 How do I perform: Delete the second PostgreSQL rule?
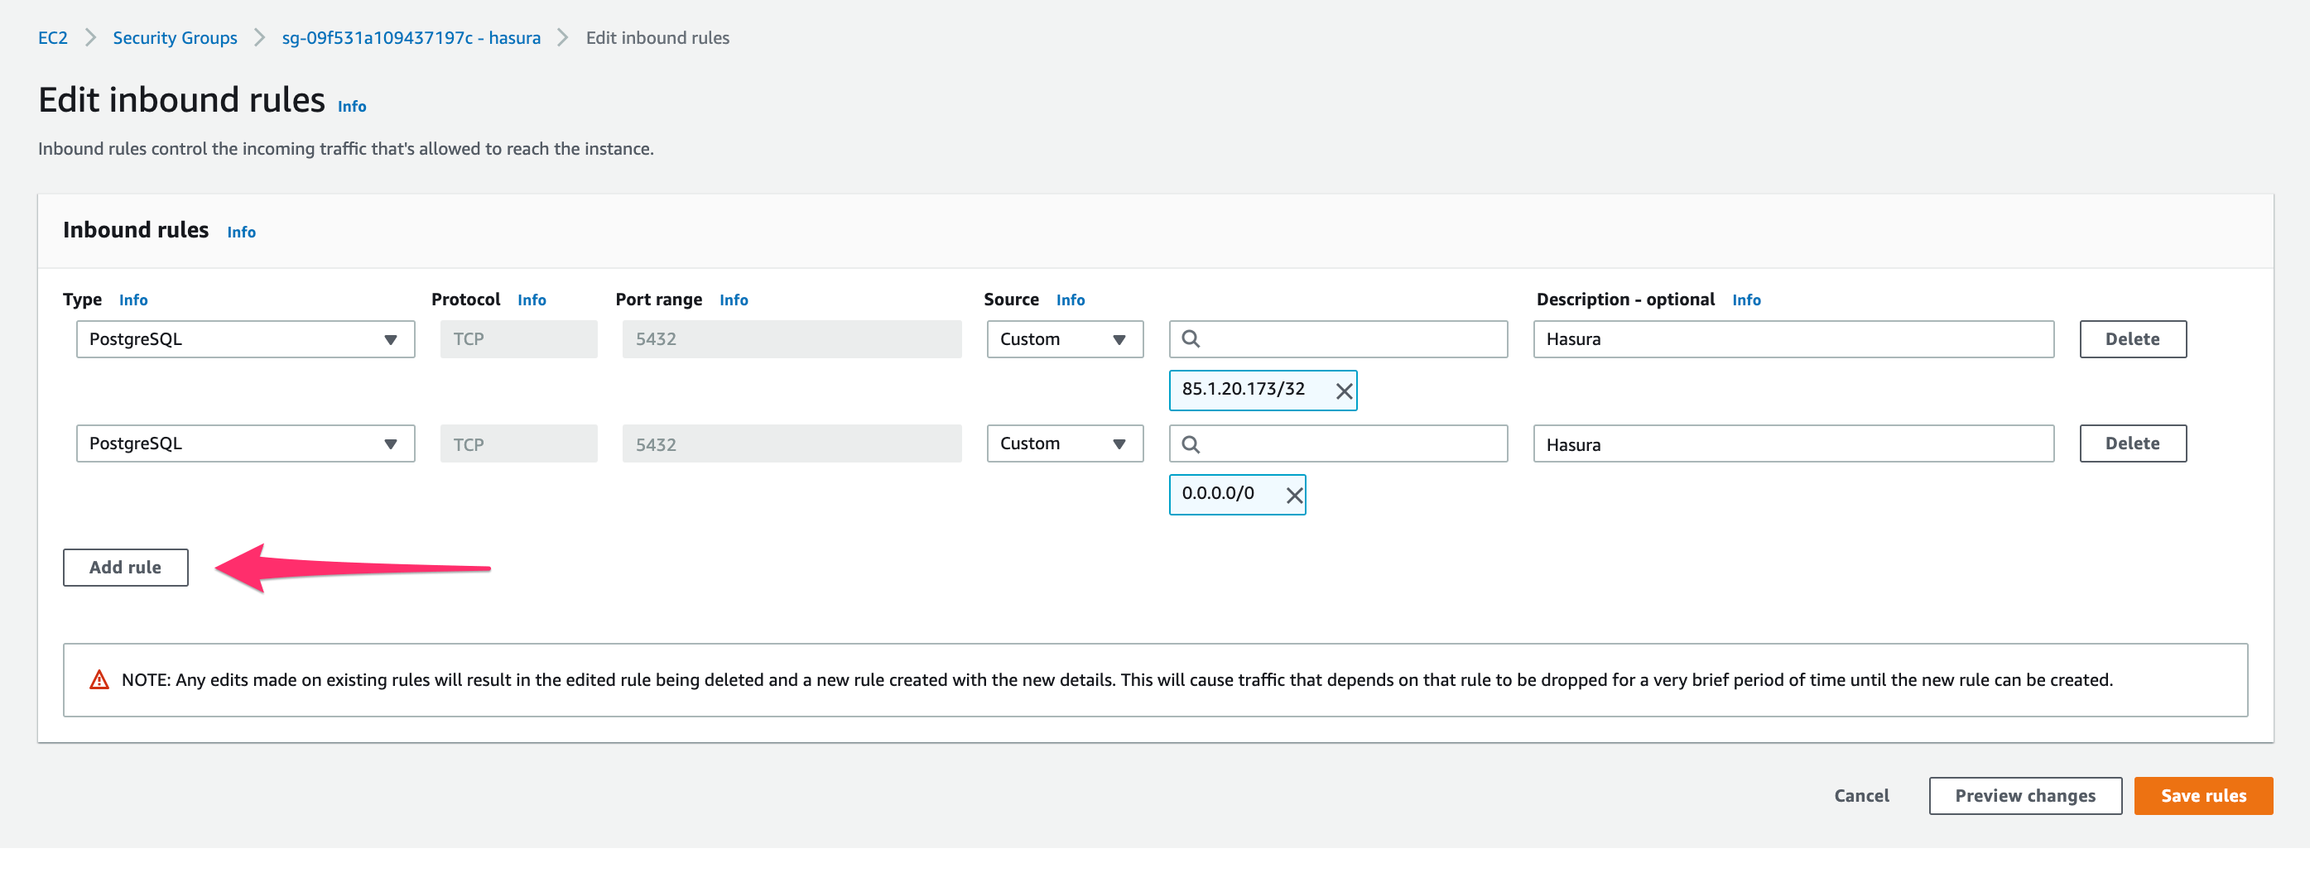(2133, 443)
